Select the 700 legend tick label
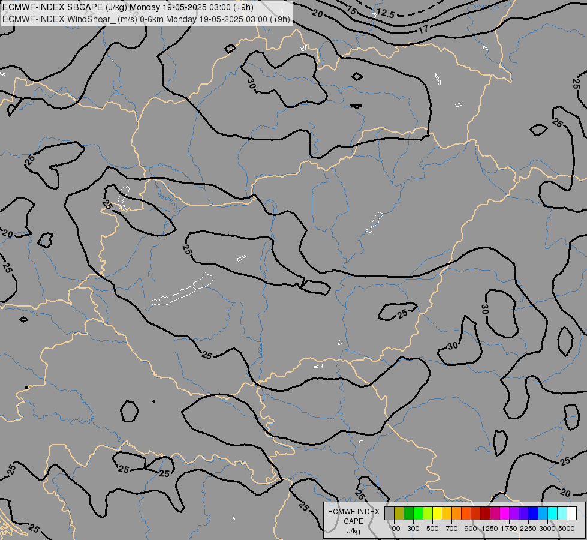587x540 pixels. tap(452, 529)
